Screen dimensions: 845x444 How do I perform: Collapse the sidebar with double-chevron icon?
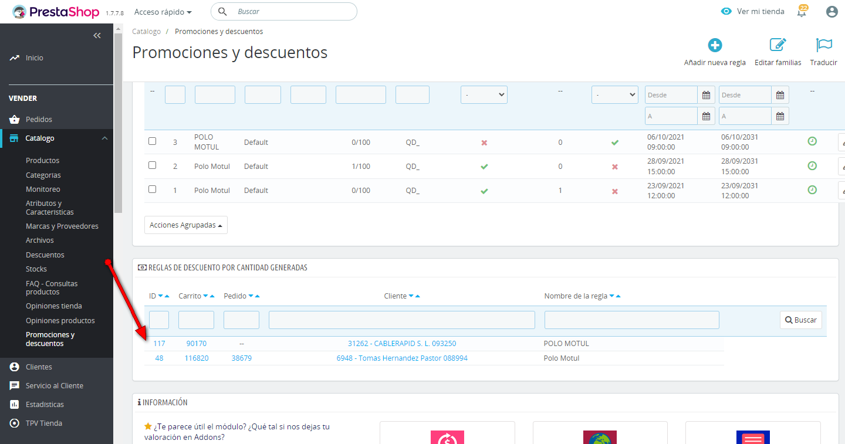[97, 36]
